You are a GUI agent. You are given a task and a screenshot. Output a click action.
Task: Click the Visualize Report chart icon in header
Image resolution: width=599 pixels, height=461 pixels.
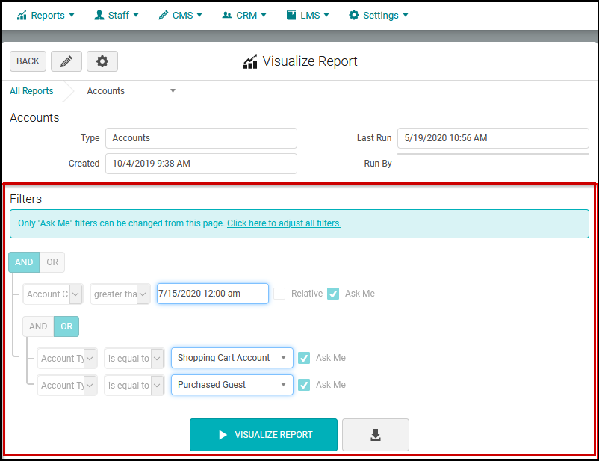[250, 61]
